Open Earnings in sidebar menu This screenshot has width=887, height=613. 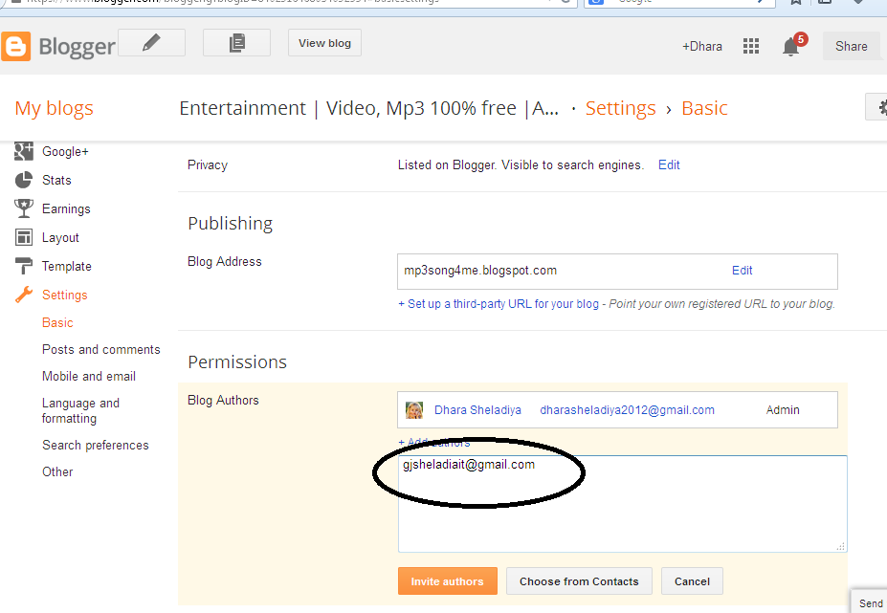click(66, 208)
